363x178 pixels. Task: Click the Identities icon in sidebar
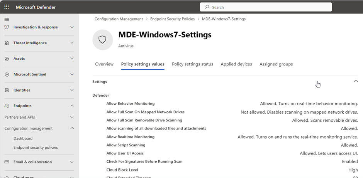click(x=7, y=90)
